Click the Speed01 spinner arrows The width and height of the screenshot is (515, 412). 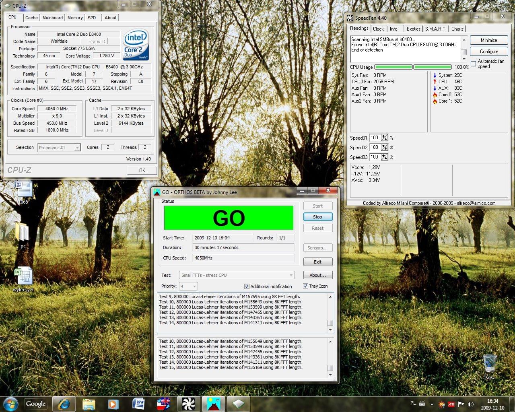385,138
